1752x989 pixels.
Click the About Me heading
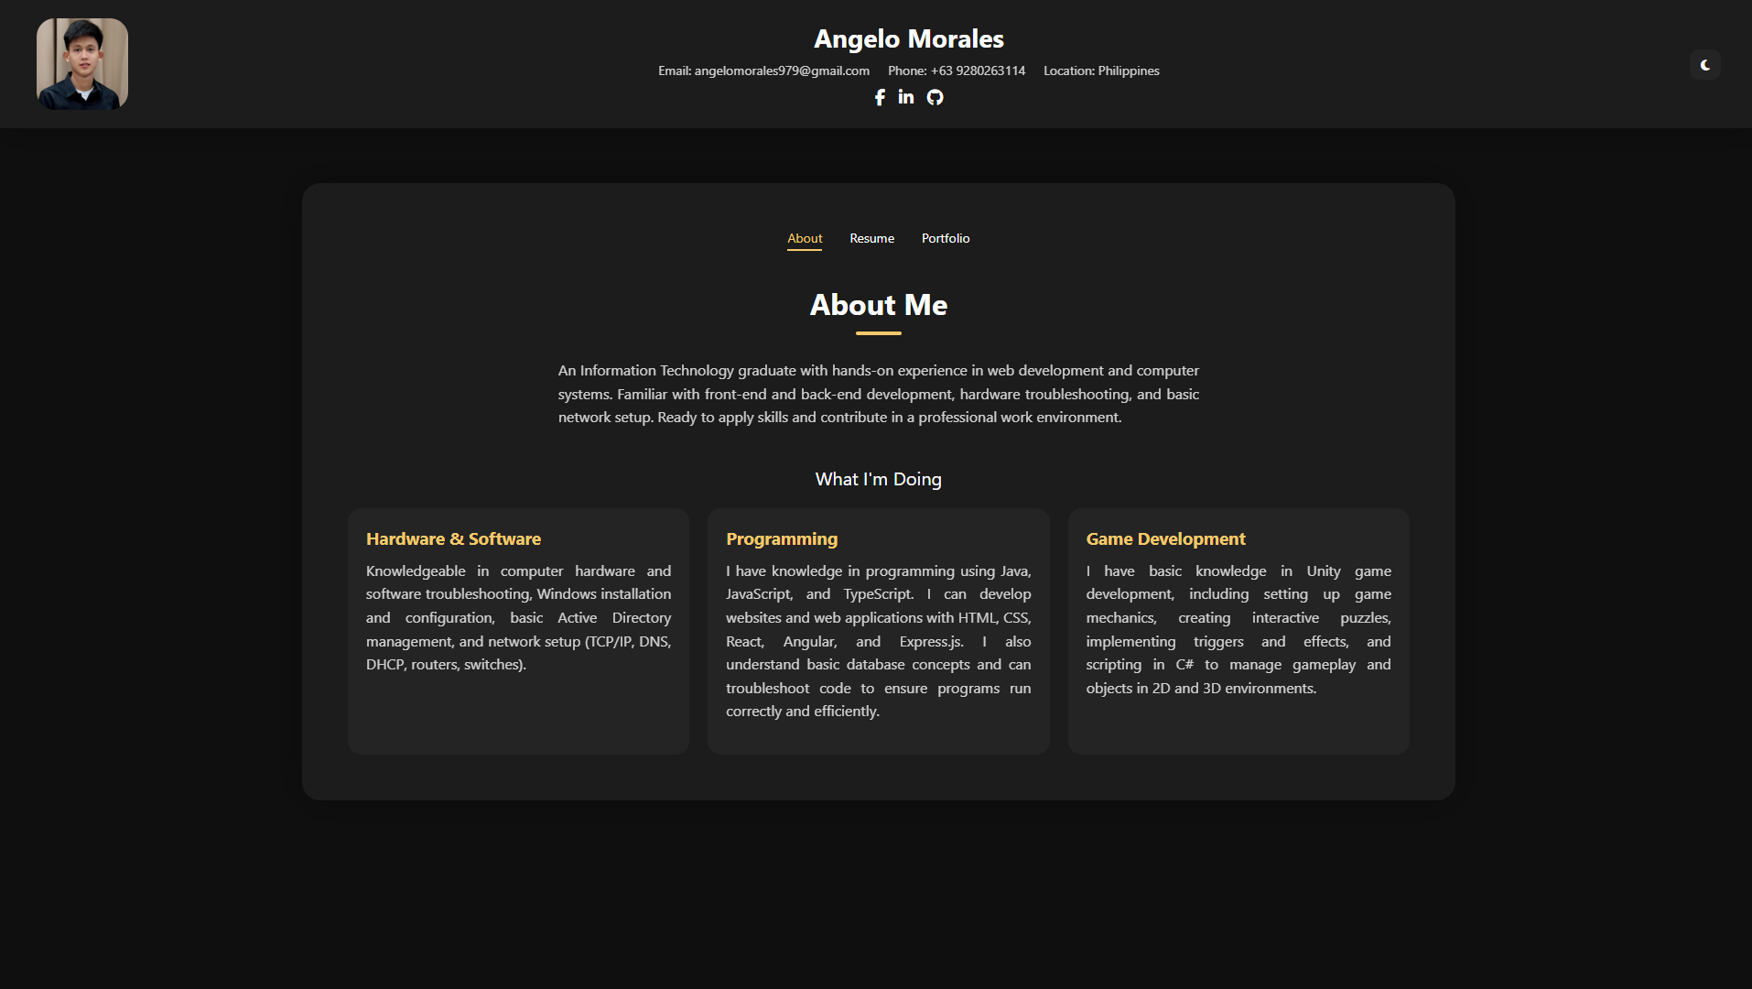[x=878, y=305]
